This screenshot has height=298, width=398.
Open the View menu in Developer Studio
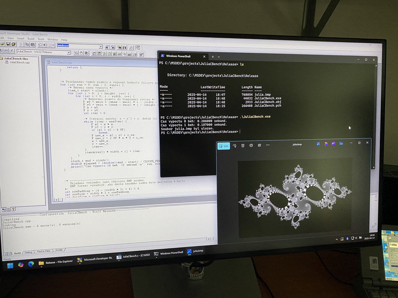point(11,38)
